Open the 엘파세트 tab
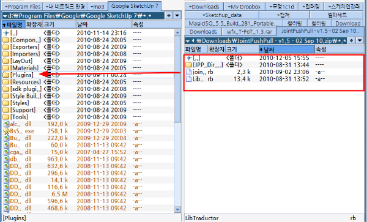Image resolution: width=367 pixels, height=222 pixels. (337, 15)
